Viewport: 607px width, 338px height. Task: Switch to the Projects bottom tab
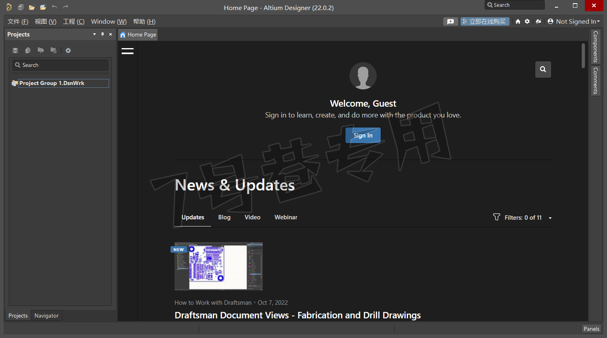18,316
